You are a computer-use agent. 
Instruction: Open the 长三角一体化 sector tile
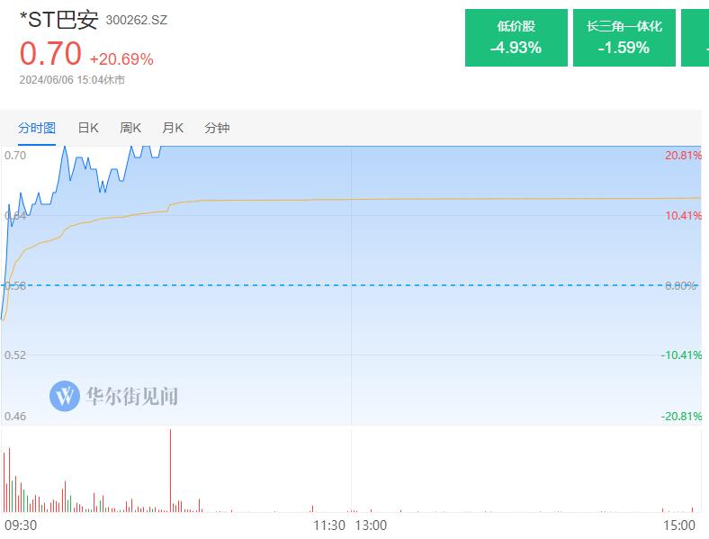[624, 38]
